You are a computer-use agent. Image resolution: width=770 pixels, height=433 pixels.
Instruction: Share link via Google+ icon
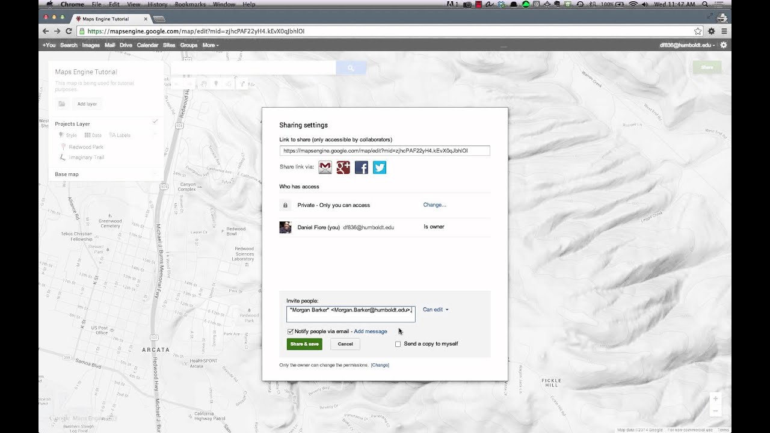click(343, 168)
